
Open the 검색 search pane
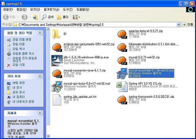48,17
